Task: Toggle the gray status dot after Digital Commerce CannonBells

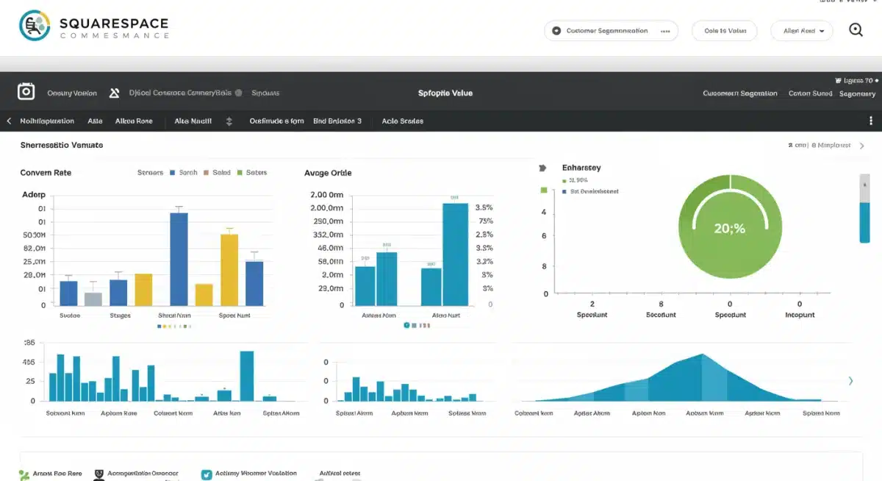Action: click(239, 93)
